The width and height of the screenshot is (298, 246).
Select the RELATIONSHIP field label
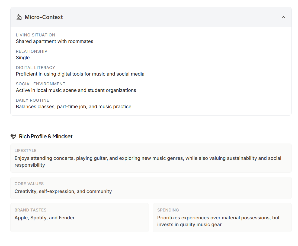coord(31,51)
